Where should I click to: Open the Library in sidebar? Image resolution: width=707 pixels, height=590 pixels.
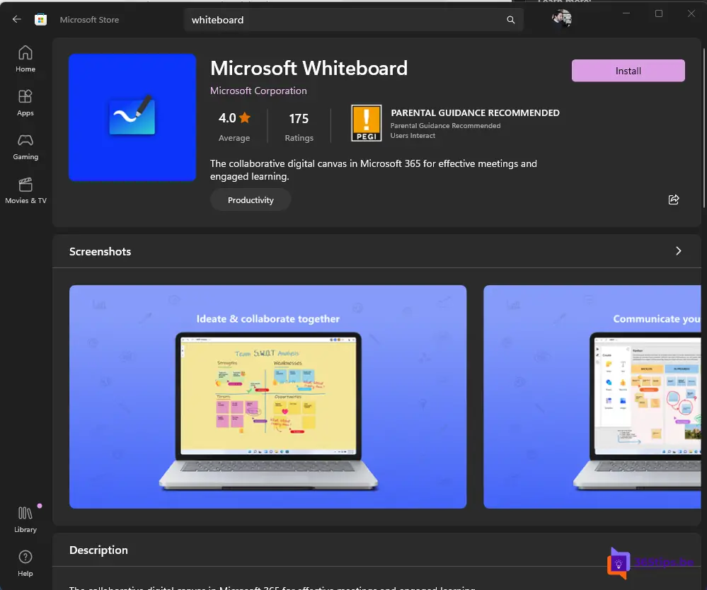pyautogui.click(x=25, y=519)
